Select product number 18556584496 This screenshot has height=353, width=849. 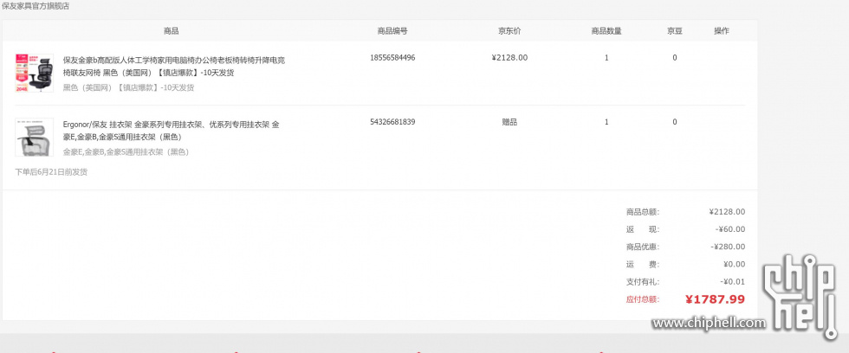[x=392, y=57]
